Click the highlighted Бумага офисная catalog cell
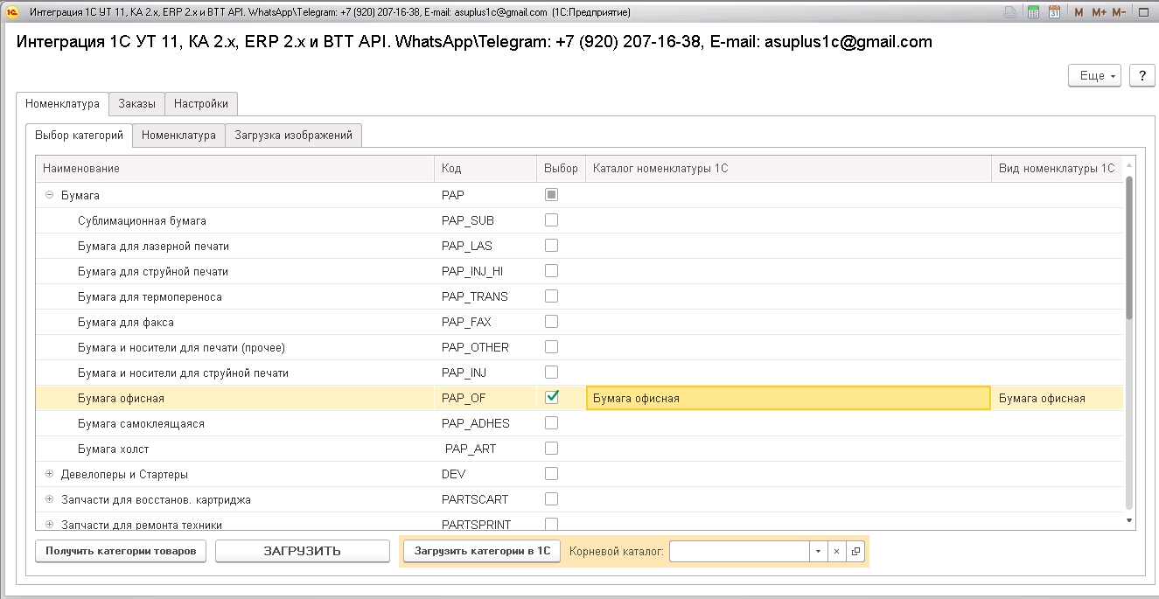This screenshot has width=1159, height=599. (788, 398)
